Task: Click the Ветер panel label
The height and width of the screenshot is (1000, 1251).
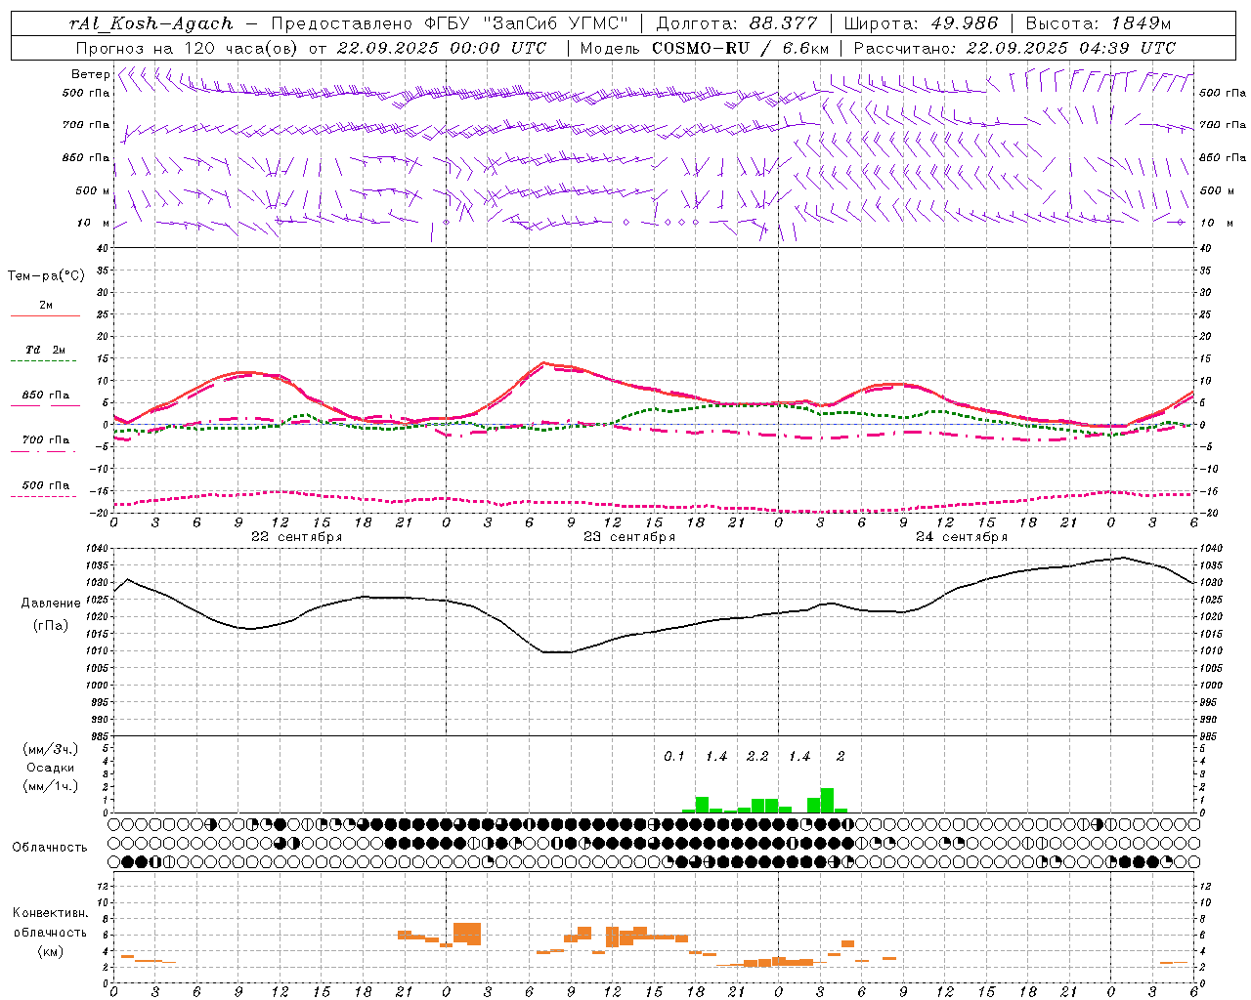Action: click(x=91, y=74)
